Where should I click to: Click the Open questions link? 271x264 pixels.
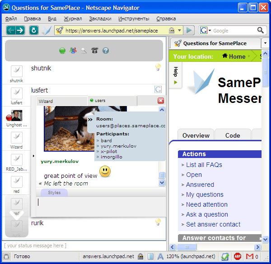(x=194, y=175)
